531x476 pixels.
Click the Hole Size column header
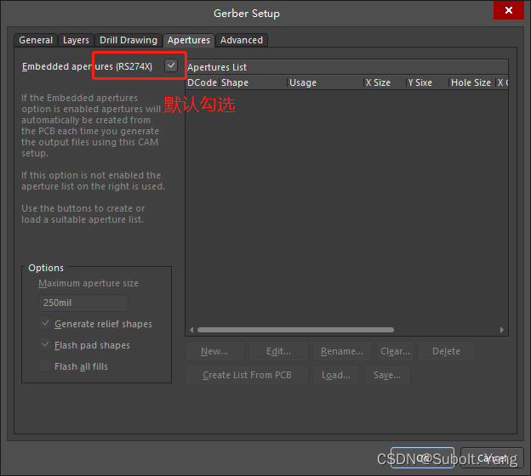470,82
